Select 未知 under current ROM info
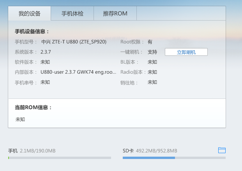Image resolution: width=242 pixels, height=171 pixels. click(x=20, y=119)
